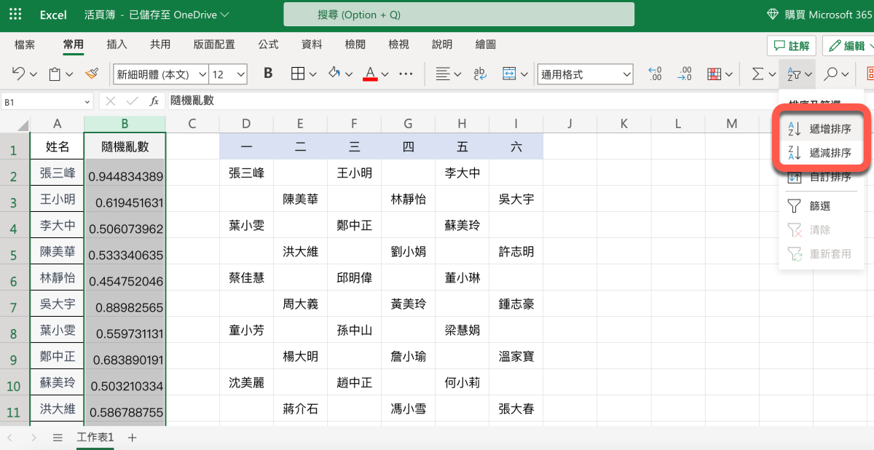Click the decrease decimal places icon

tap(684, 74)
